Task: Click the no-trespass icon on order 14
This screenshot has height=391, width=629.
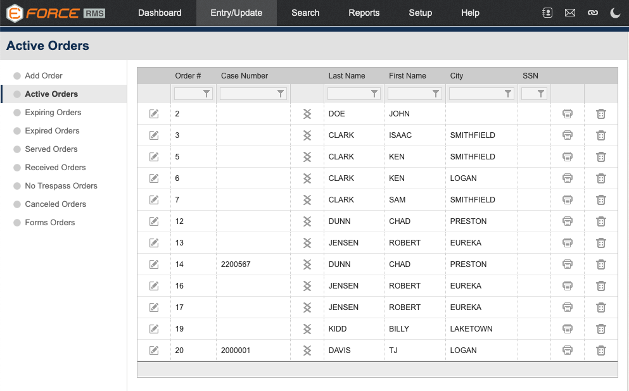Action: point(307,264)
